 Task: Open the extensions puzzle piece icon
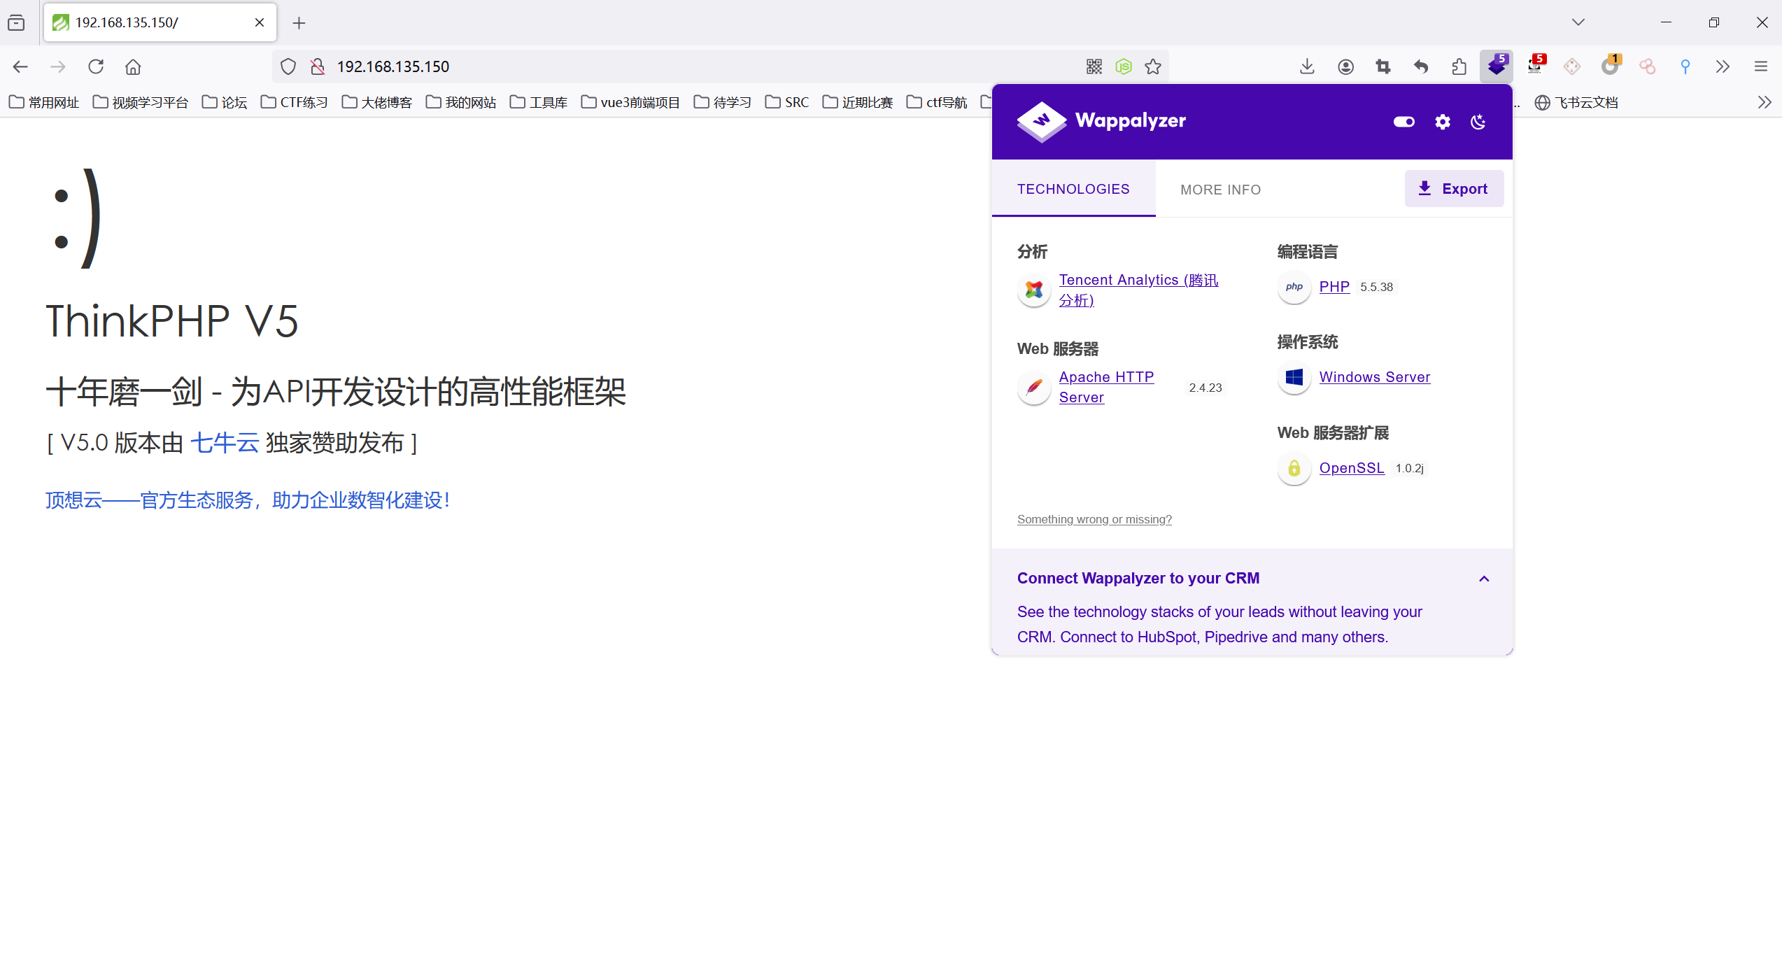(x=1459, y=66)
